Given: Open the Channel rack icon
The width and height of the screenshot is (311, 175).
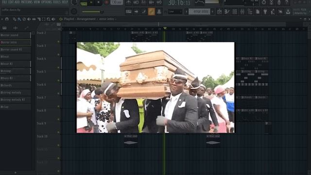Looking at the screenshot, I should (235, 12).
